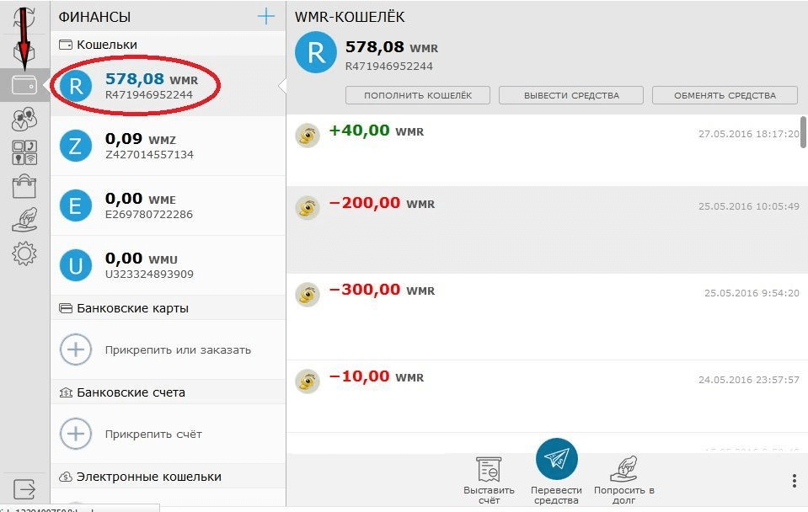The image size is (808, 512).
Task: Click the Прикрепить счёт link text
Action: click(x=153, y=435)
